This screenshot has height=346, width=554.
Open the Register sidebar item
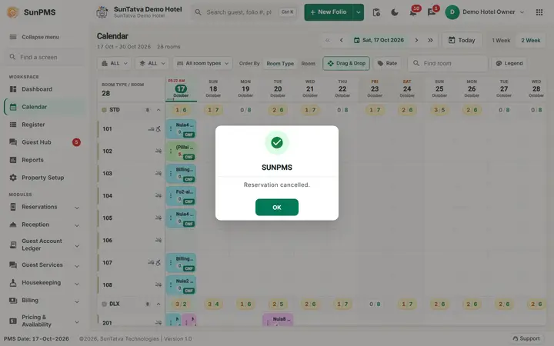(x=45, y=125)
